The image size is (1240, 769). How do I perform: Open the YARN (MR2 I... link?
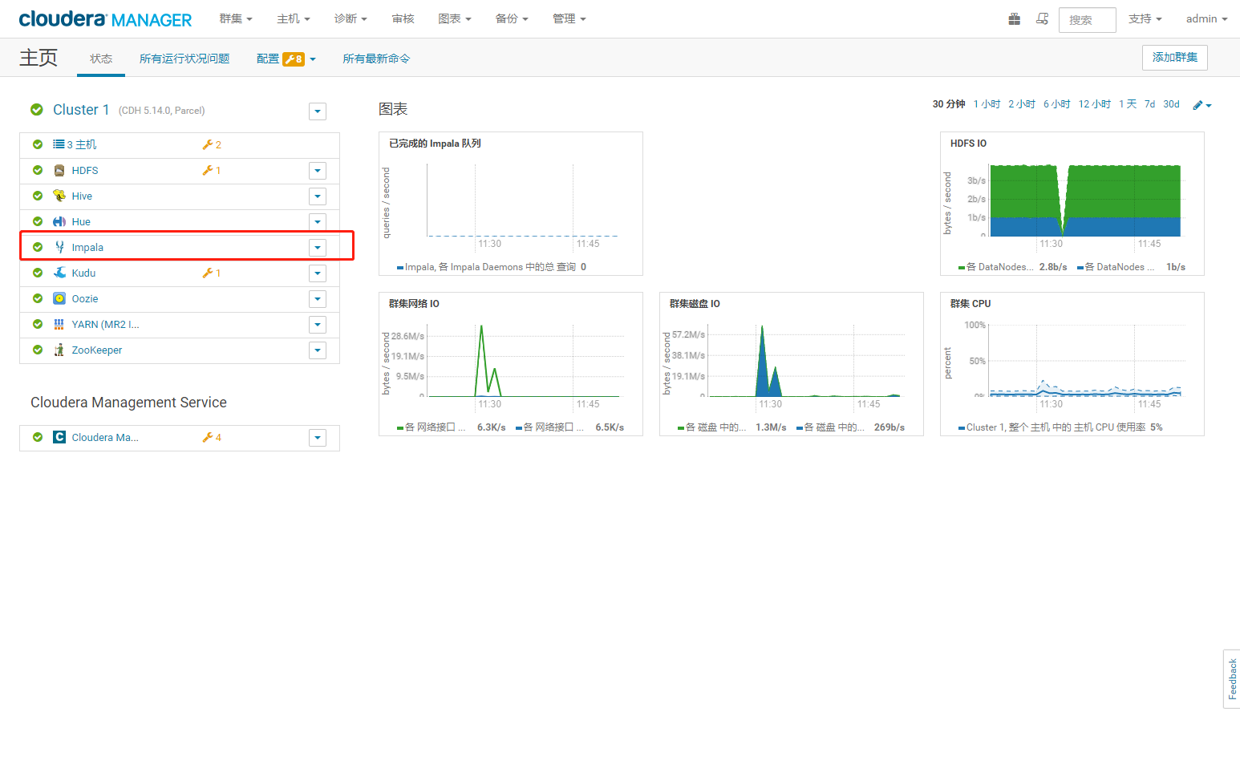tap(105, 324)
